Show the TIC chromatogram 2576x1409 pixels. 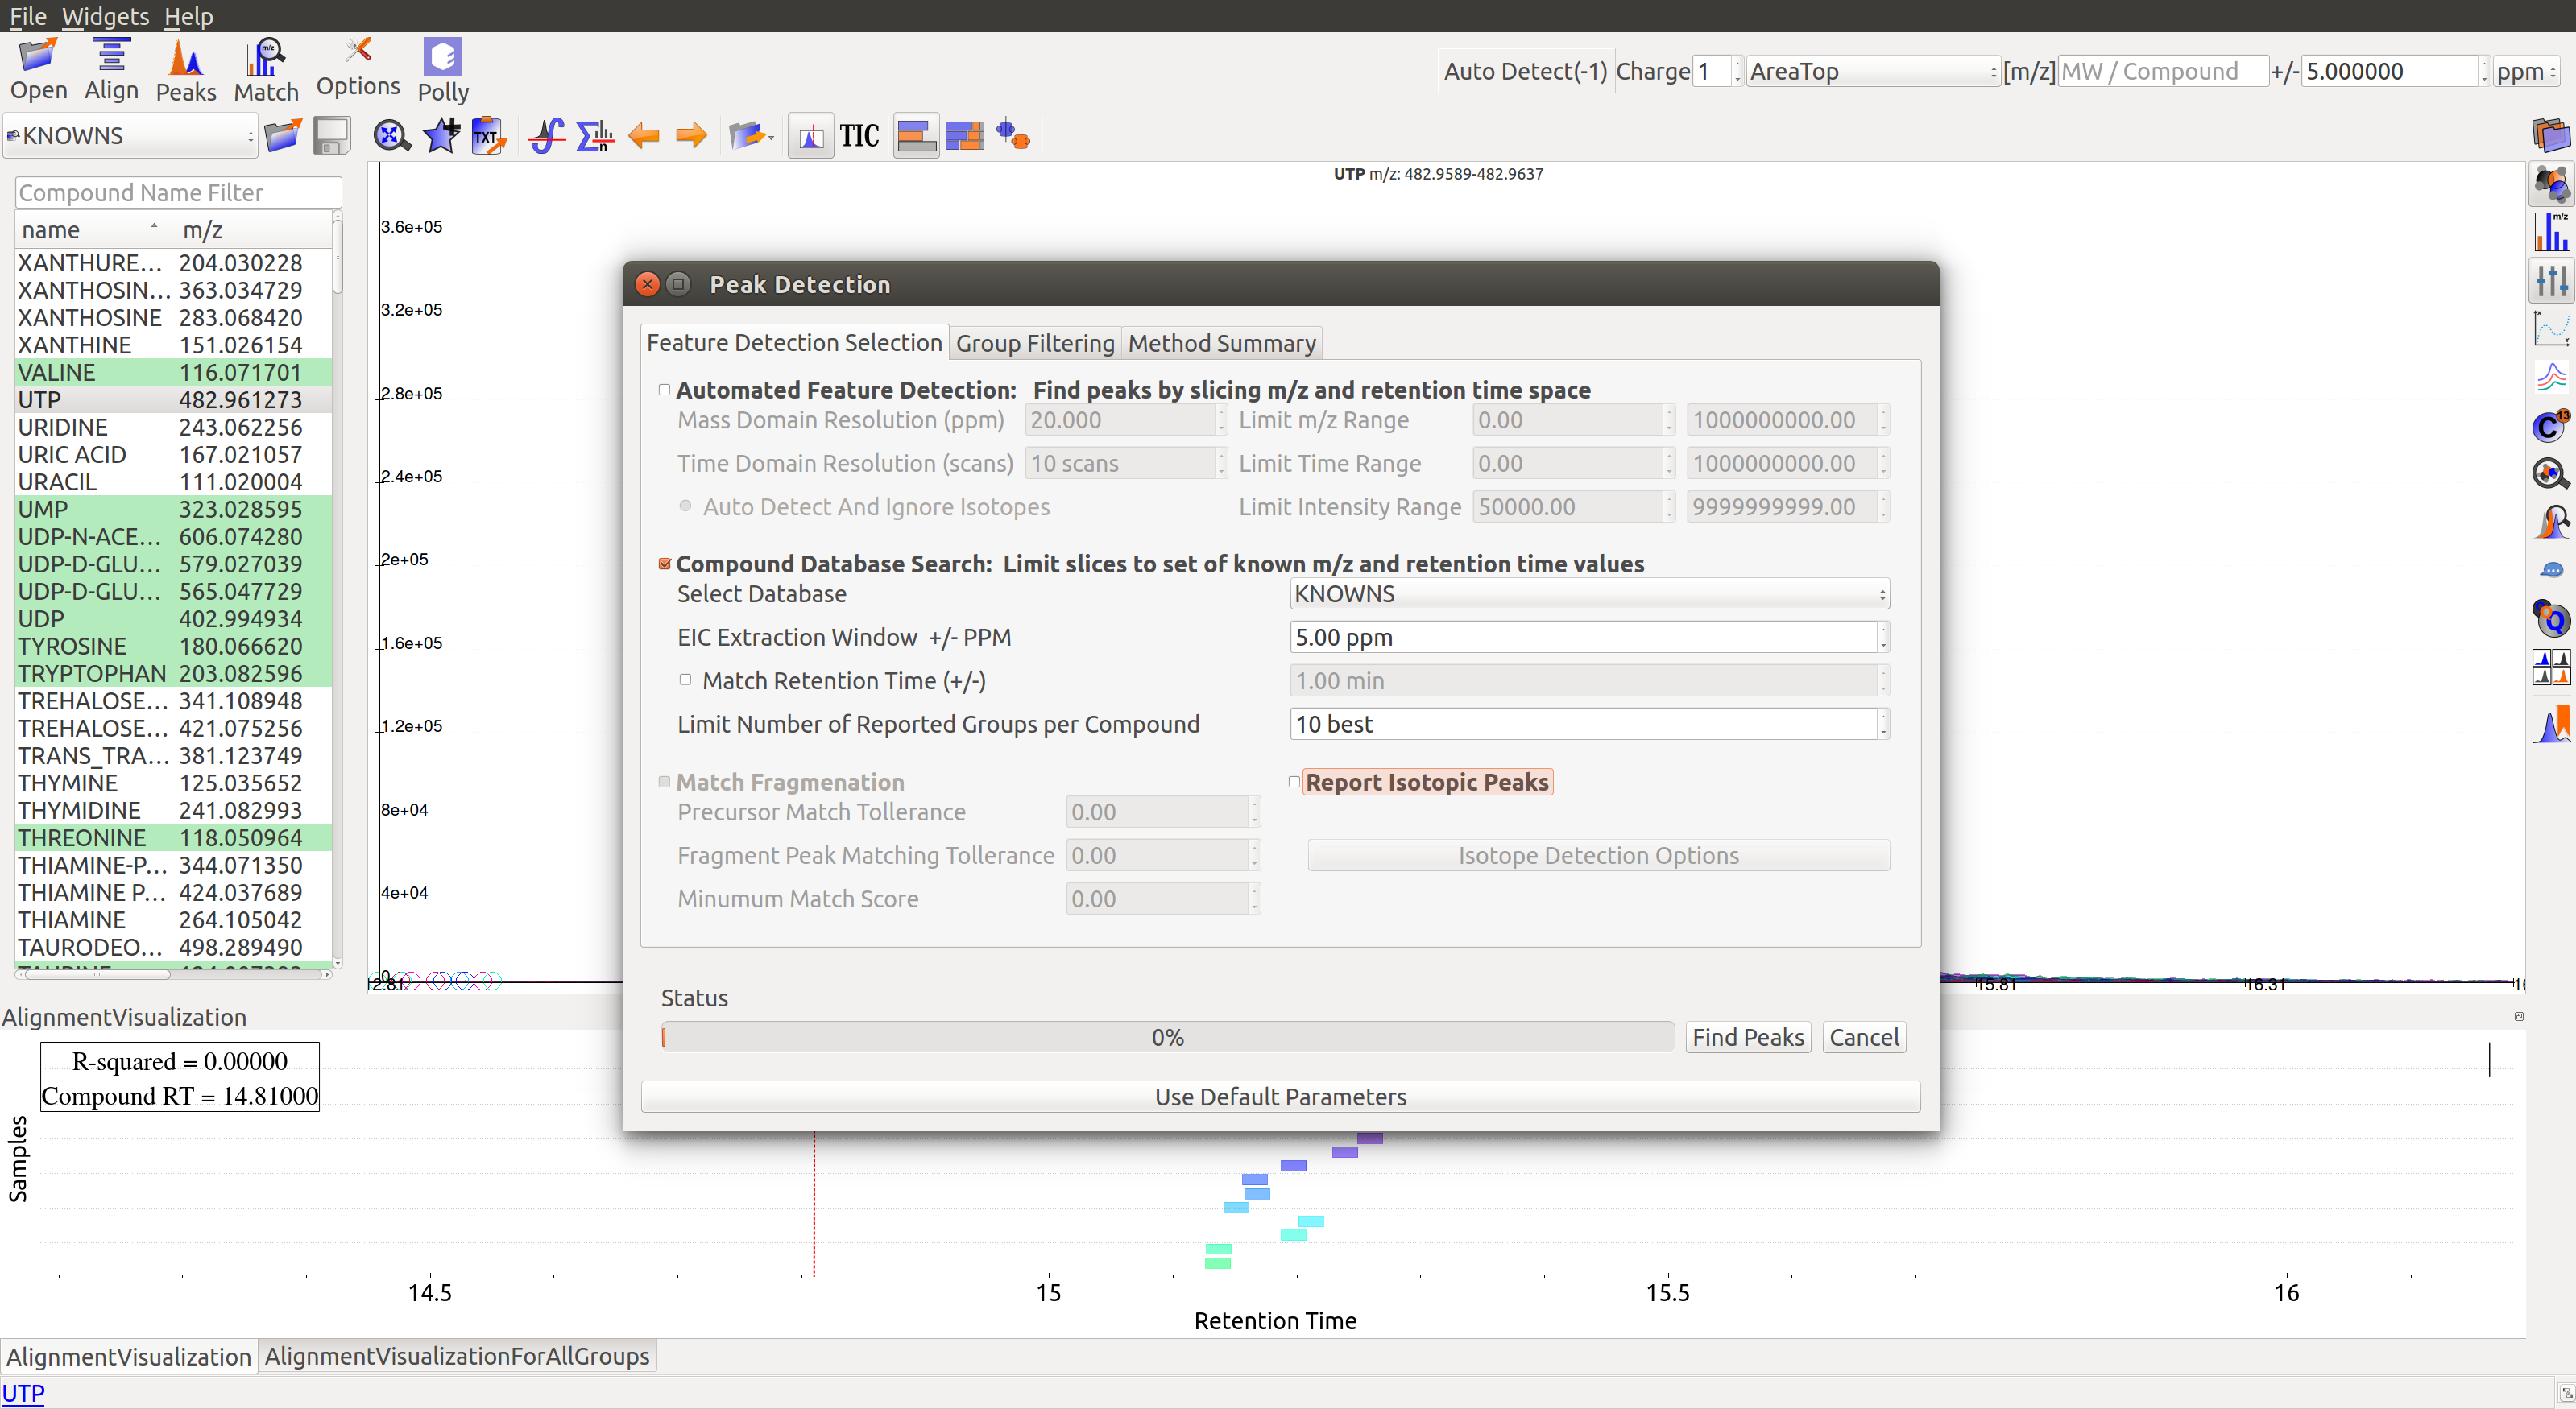[x=859, y=136]
